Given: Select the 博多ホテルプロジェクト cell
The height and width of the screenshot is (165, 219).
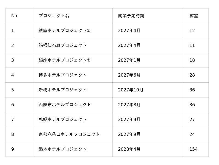Looking at the screenshot, I should (x=73, y=75).
